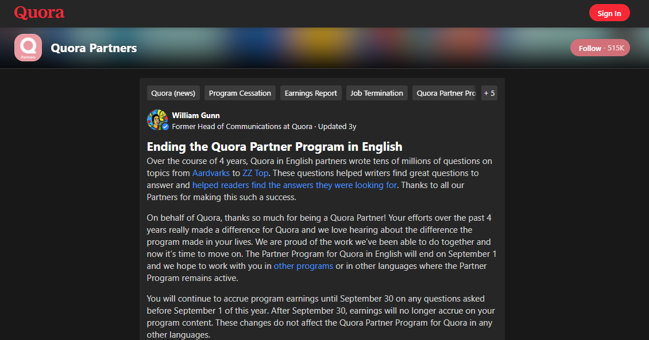
Task: Open William Gunn's profile avatar
Action: point(157,120)
